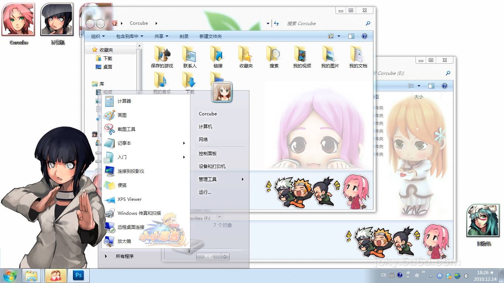504x283 pixels.
Task: Open the 链接 folder
Action: (218, 57)
